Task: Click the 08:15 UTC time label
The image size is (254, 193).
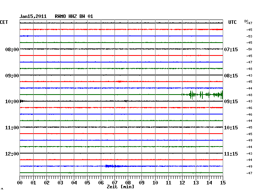Action: click(231, 76)
